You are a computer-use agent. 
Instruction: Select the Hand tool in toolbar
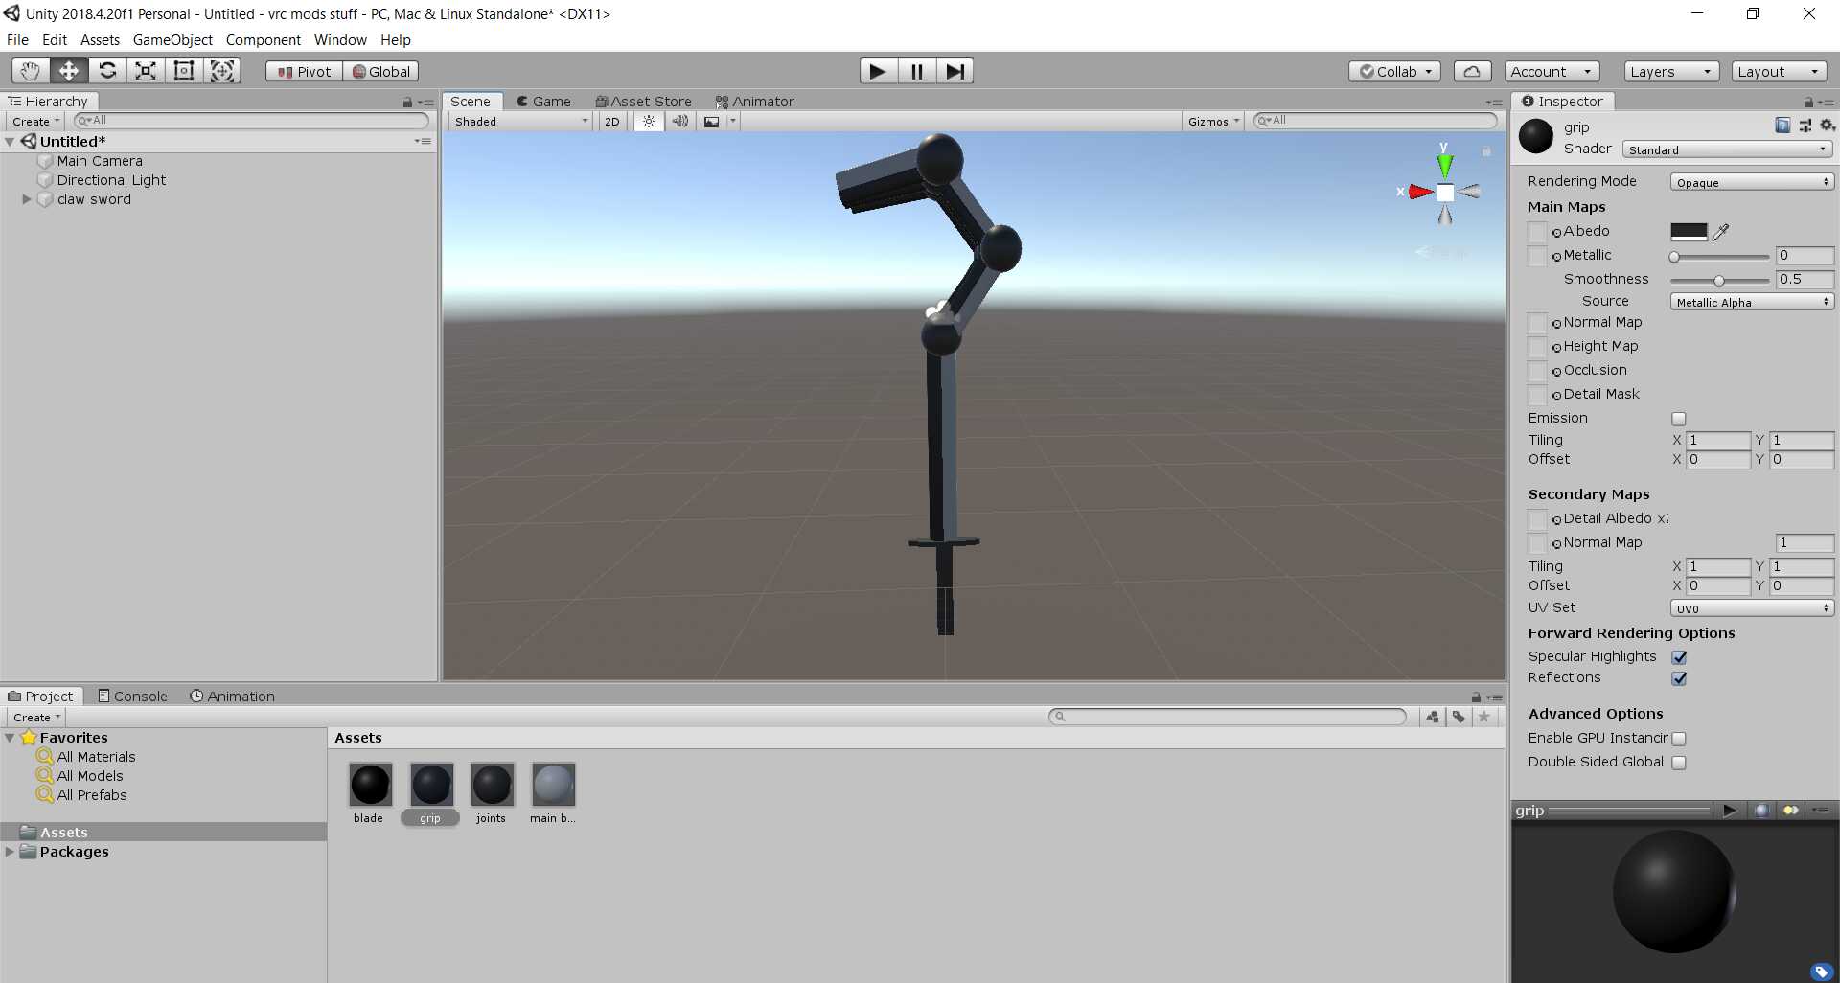31,71
